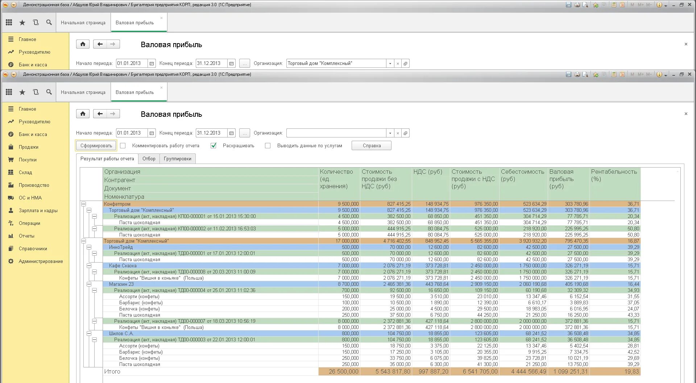The image size is (696, 383).
Task: Click the empty Organization field in front window
Action: coord(336,133)
